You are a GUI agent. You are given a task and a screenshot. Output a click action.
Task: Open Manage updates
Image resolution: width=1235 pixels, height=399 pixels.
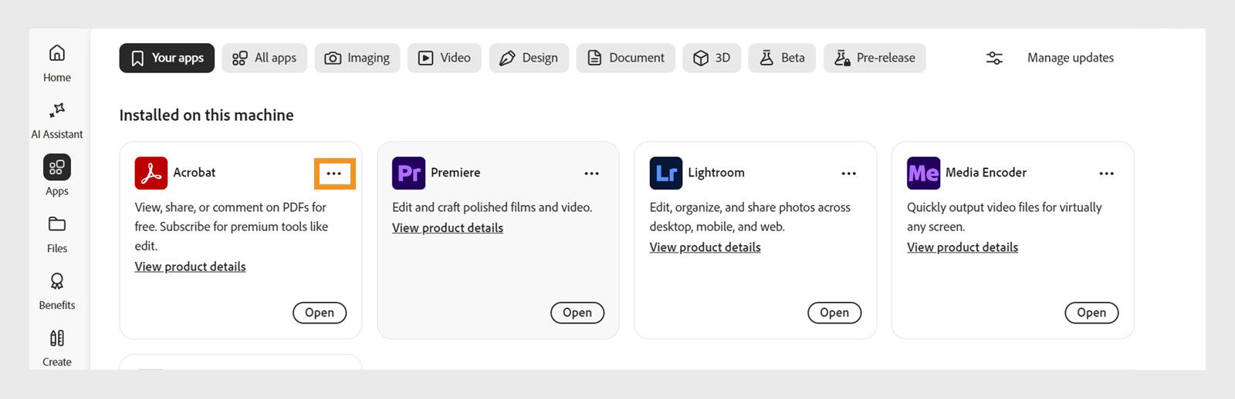coord(1071,58)
